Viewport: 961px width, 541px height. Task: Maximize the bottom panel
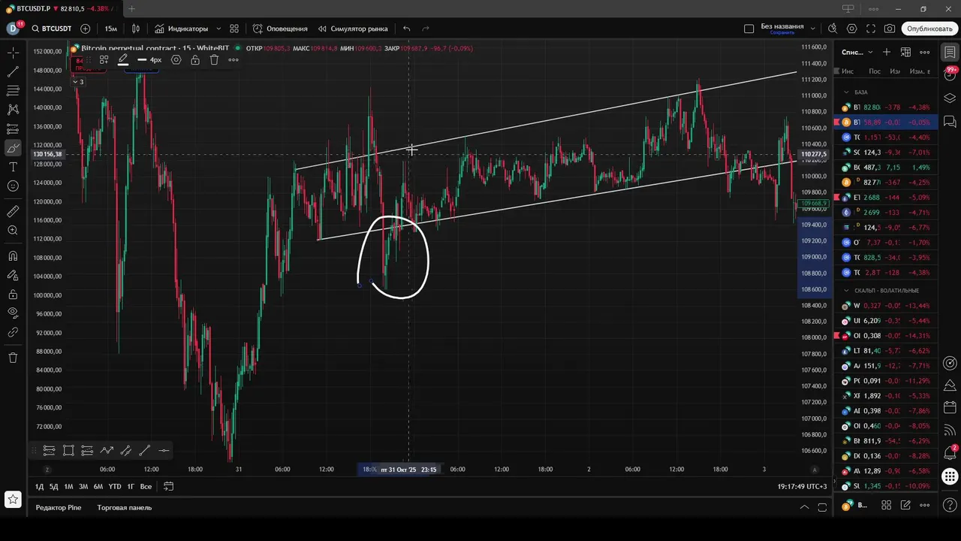pos(822,507)
